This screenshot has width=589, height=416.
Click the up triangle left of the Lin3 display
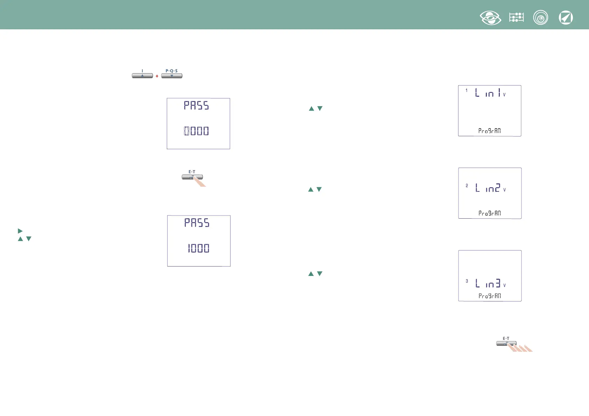point(311,274)
